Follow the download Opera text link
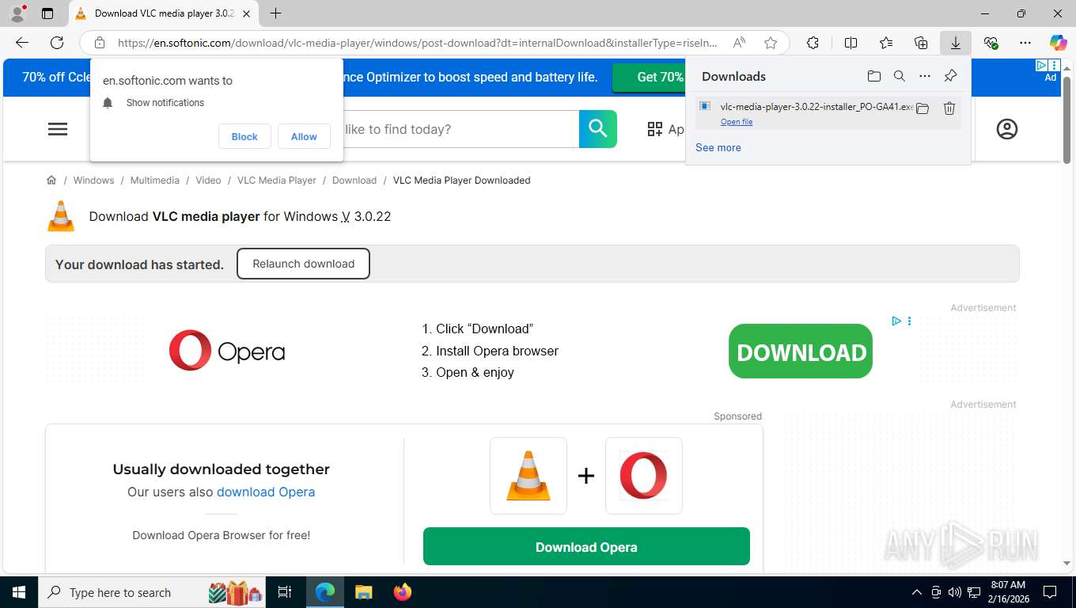This screenshot has width=1076, height=608. click(266, 492)
